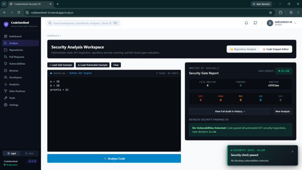Open browser extensions puzzle icon
The image size is (302, 170).
[280, 12]
